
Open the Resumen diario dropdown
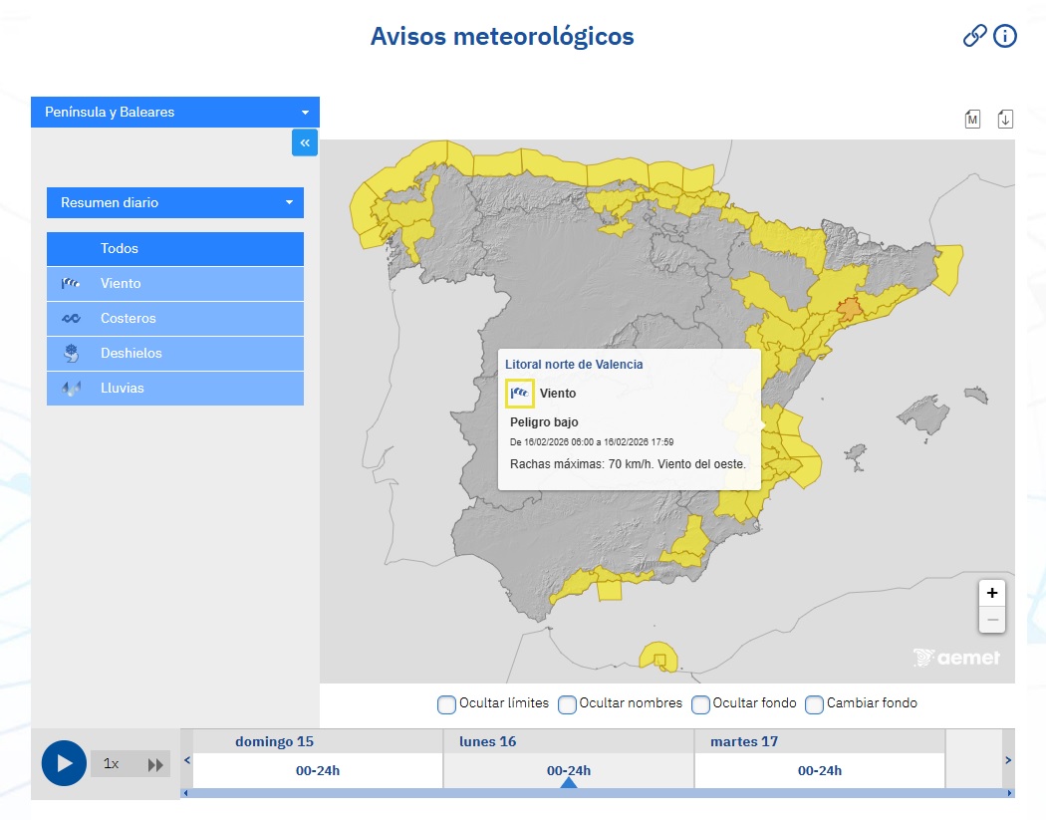click(x=175, y=202)
